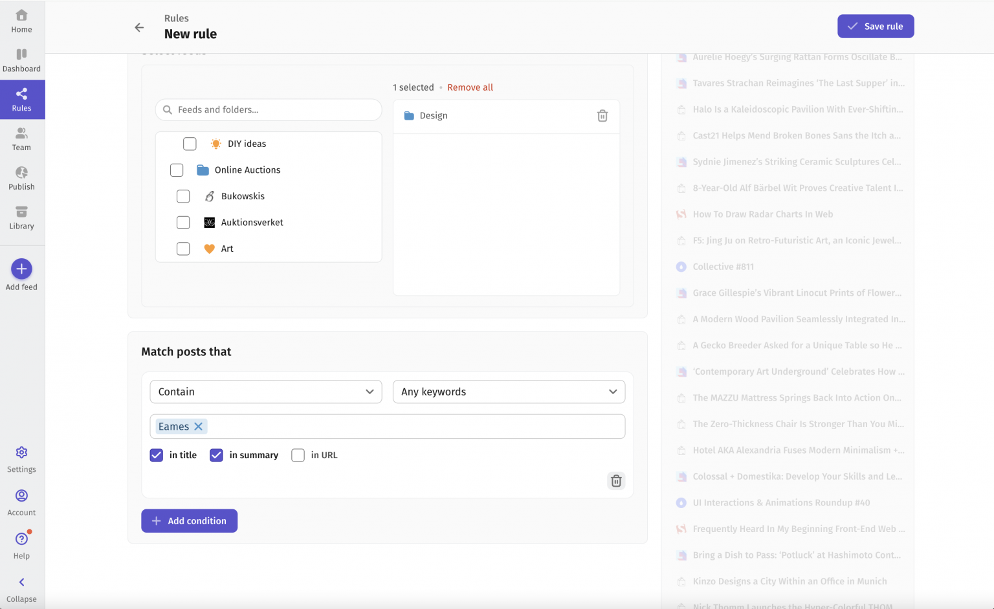Delete the Design feed using its trash icon
This screenshot has width=994, height=609.
[602, 115]
